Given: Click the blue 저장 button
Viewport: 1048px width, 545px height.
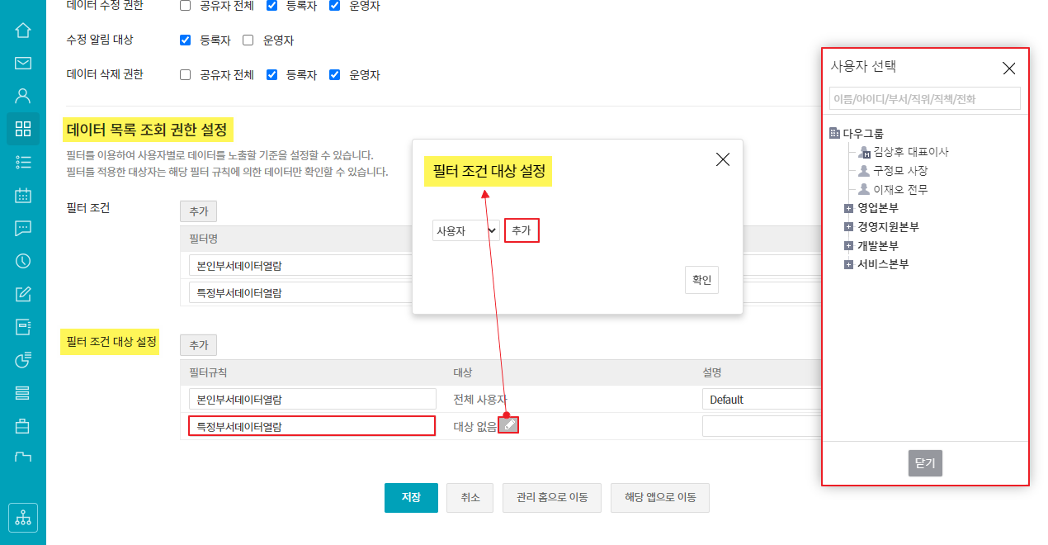Looking at the screenshot, I should [411, 498].
